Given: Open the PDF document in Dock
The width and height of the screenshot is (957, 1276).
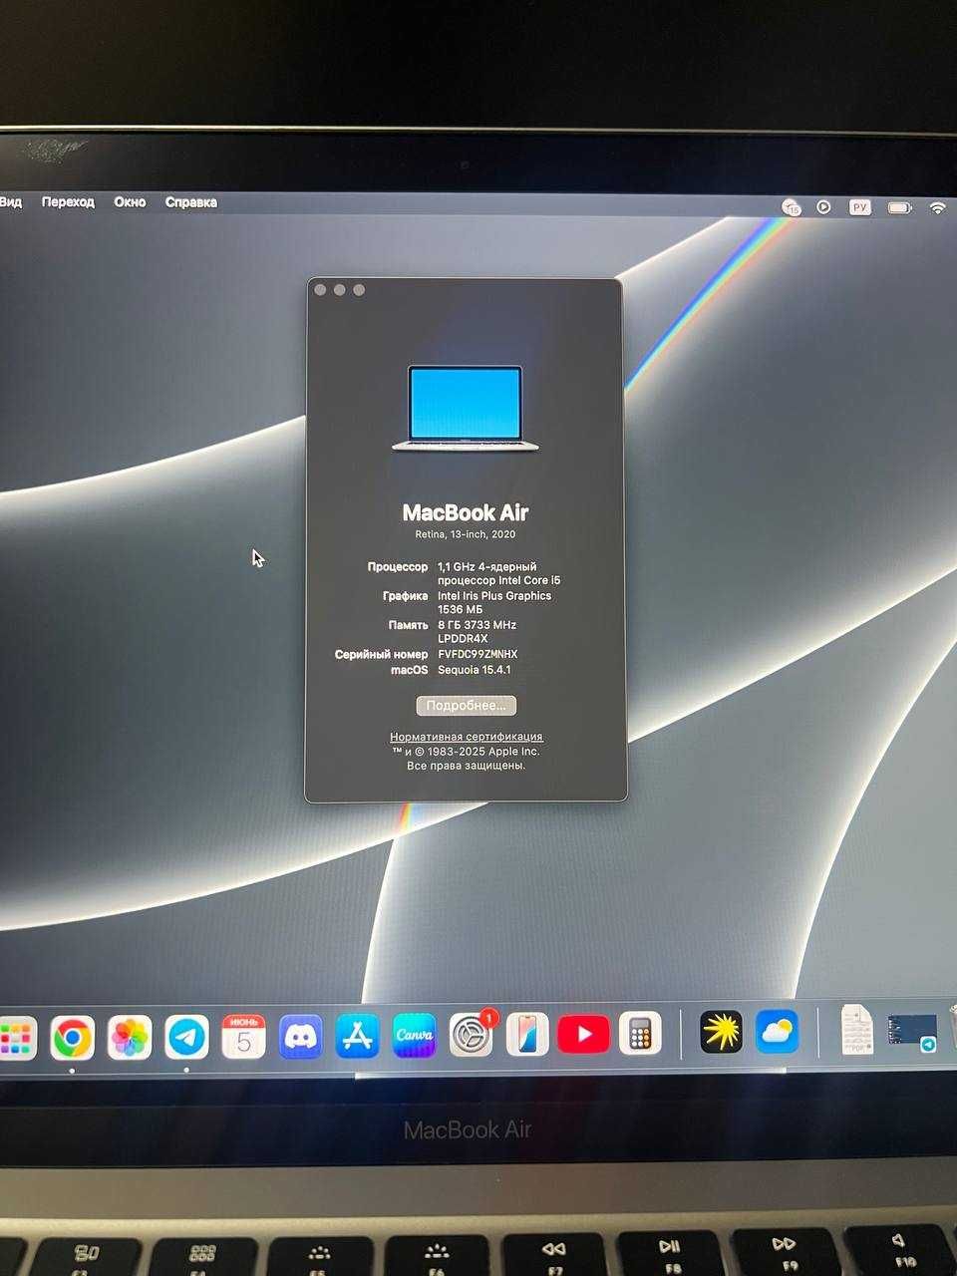Looking at the screenshot, I should tap(856, 1030).
